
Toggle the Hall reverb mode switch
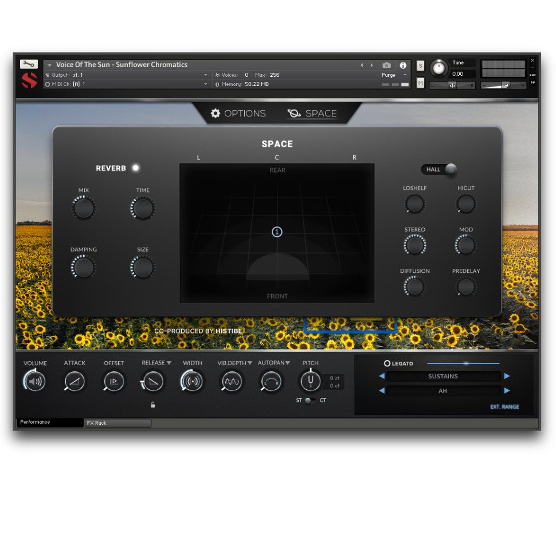(x=439, y=170)
